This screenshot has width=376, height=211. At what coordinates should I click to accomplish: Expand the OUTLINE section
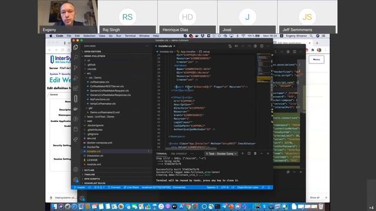(x=89, y=171)
